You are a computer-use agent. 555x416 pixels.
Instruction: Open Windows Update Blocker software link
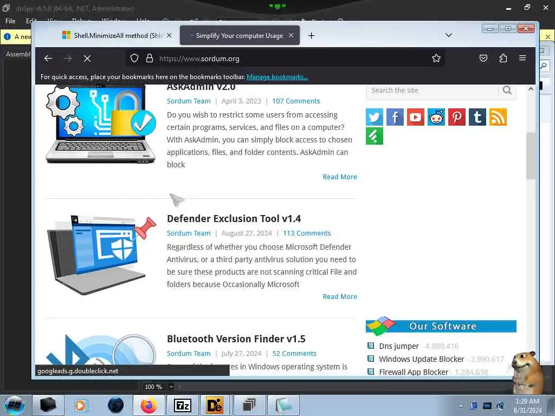pyautogui.click(x=421, y=359)
